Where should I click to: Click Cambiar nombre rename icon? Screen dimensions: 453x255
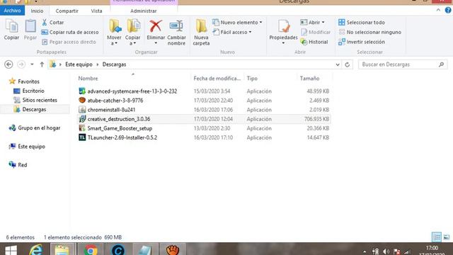coord(176,26)
